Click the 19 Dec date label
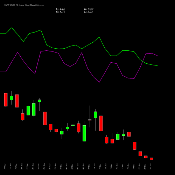The image size is (175, 175). coord(134,167)
